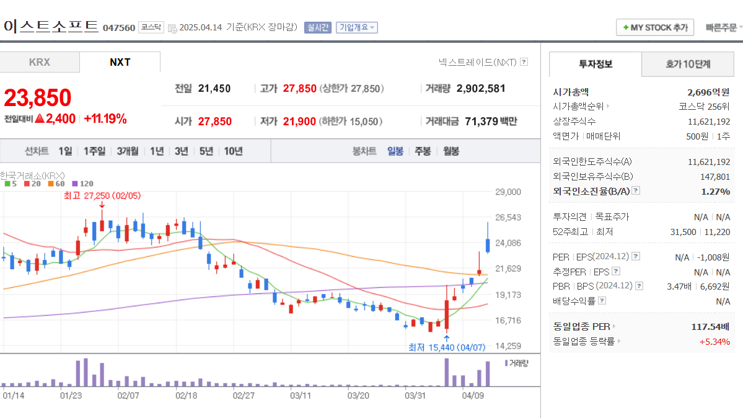Click the arrow next to 동일업종 등락률
Image resolution: width=743 pixels, height=418 pixels.
(619, 340)
